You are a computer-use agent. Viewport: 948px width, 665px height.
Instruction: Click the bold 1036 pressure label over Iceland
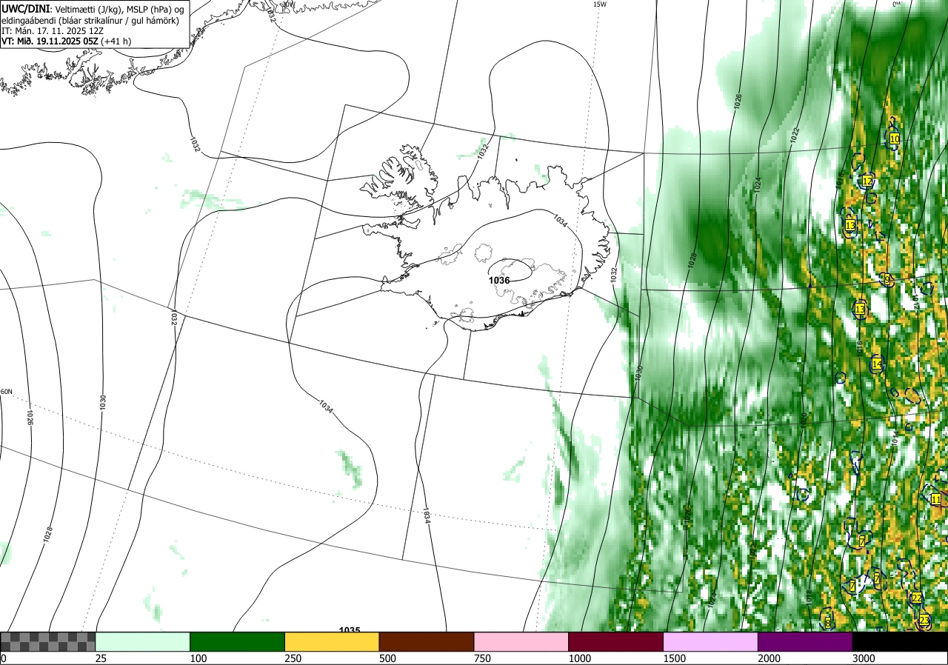[x=499, y=281]
